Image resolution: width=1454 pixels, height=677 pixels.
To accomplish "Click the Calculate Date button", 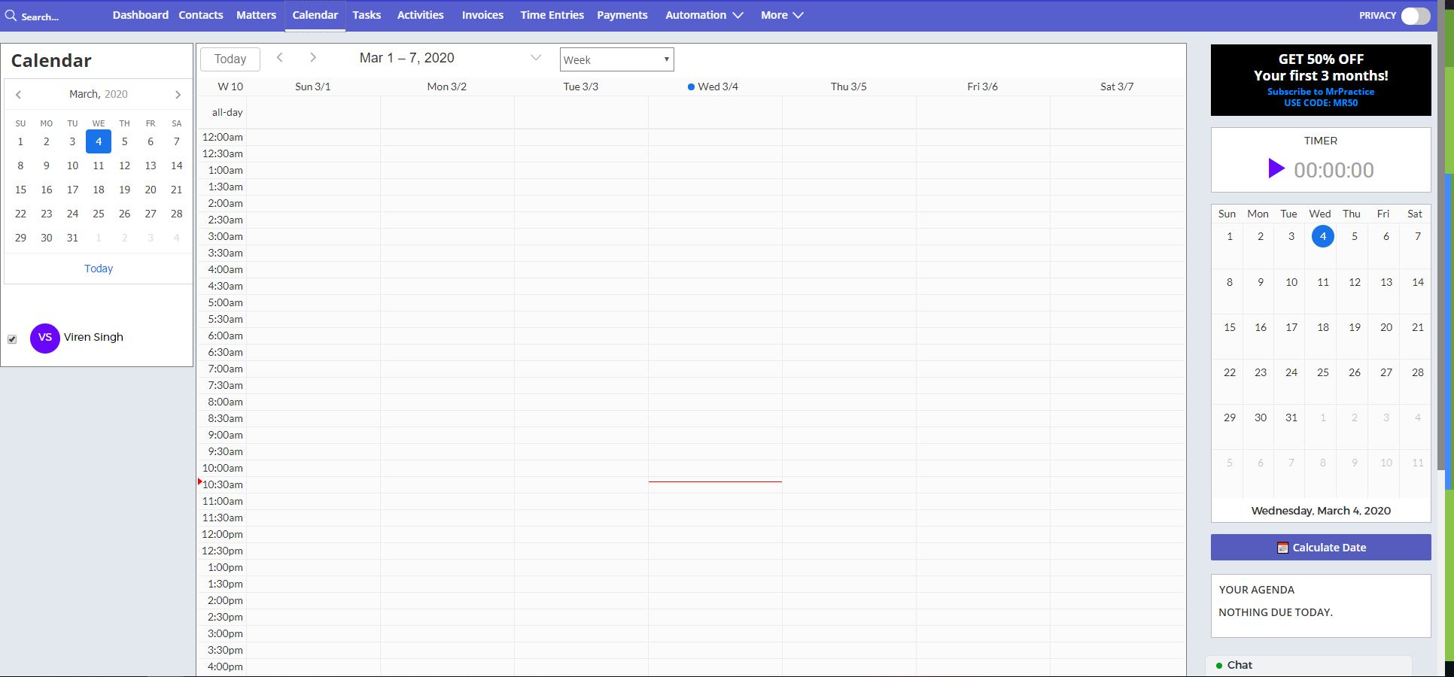I will pos(1321,548).
